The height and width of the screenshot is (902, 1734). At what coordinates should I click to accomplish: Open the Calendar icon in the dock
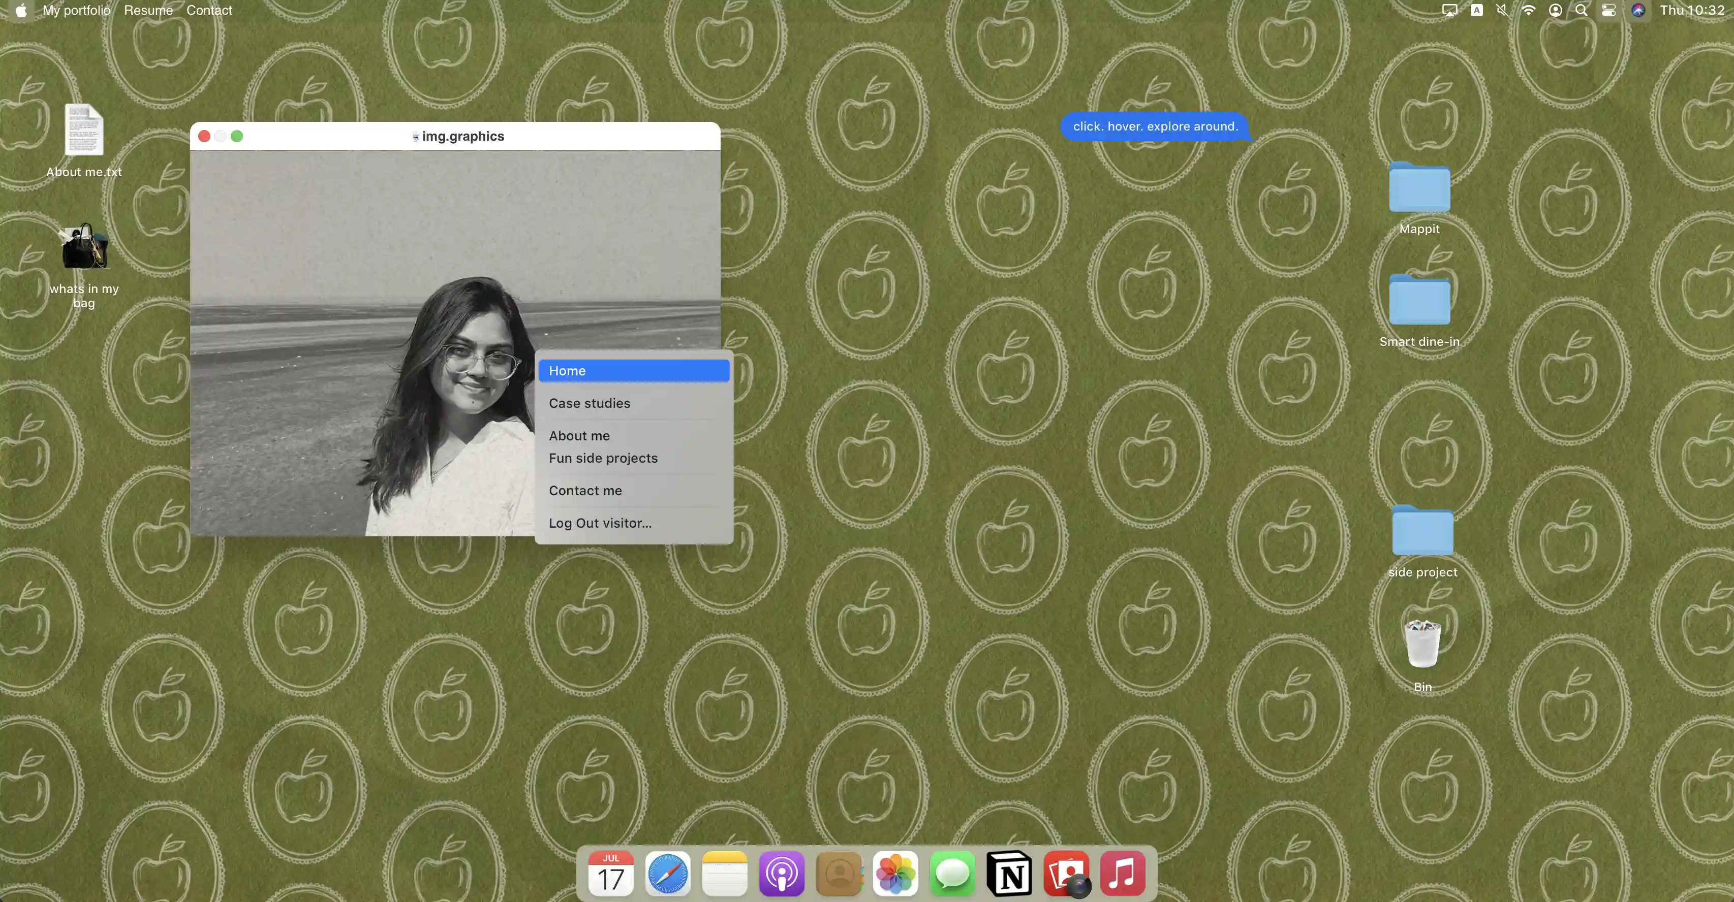pyautogui.click(x=610, y=873)
